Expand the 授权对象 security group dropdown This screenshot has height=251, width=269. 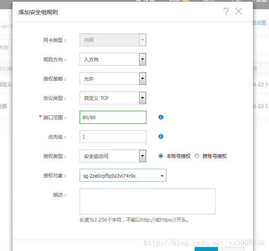[123, 176]
